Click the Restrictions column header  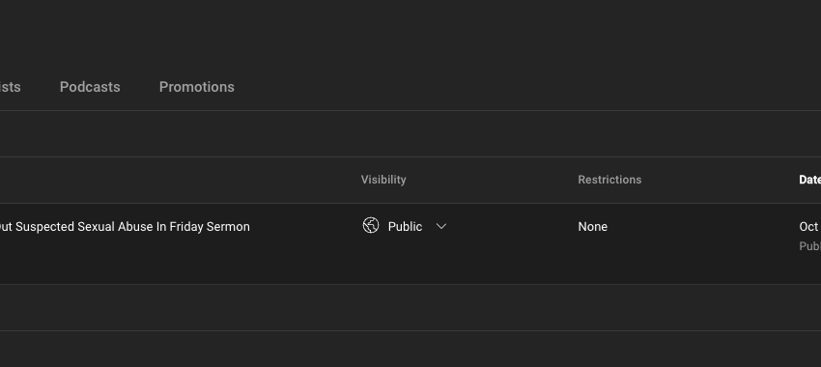[x=609, y=180]
